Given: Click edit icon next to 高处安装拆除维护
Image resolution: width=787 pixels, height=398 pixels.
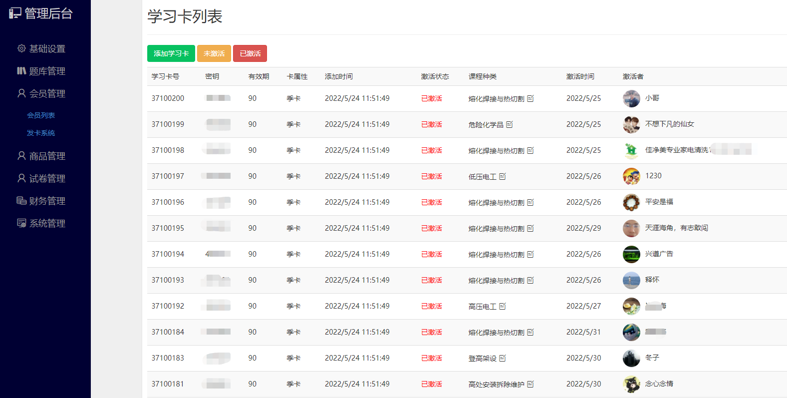Looking at the screenshot, I should tap(530, 384).
